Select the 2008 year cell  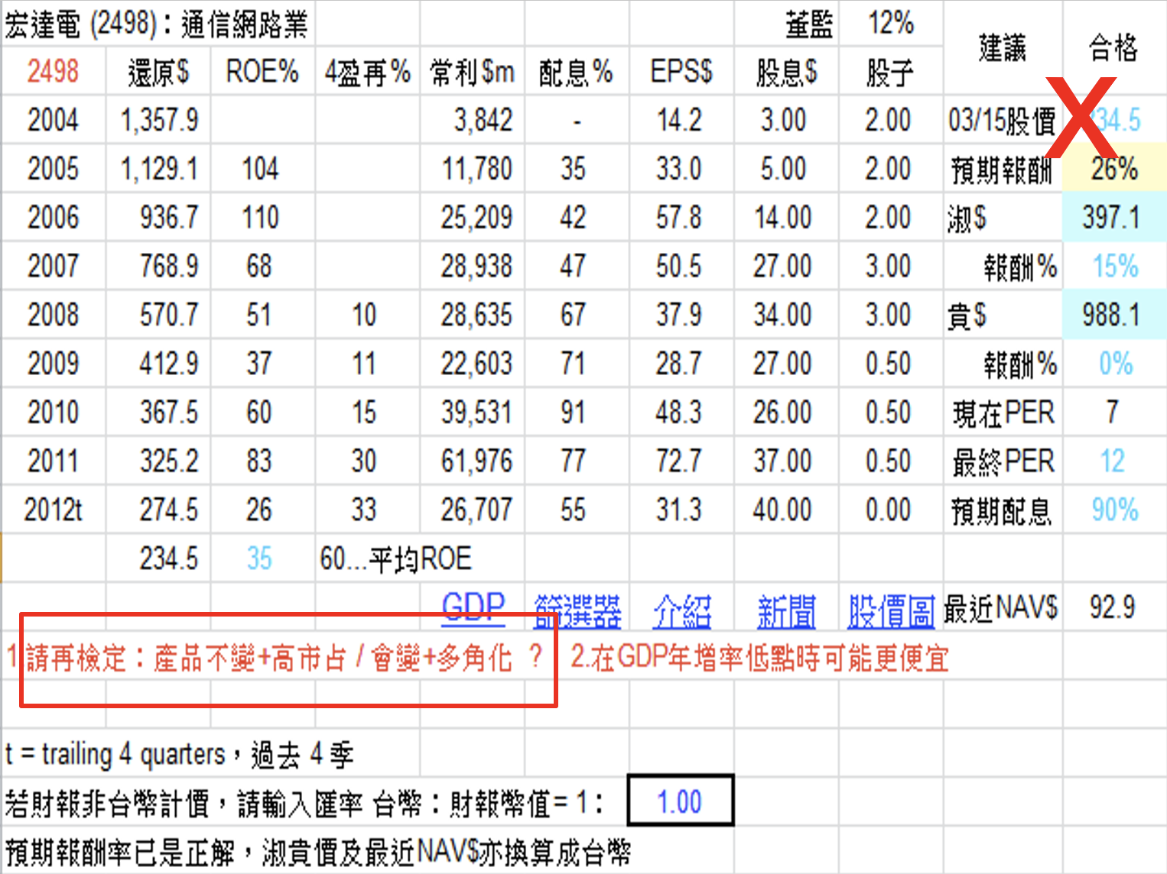coord(53,315)
